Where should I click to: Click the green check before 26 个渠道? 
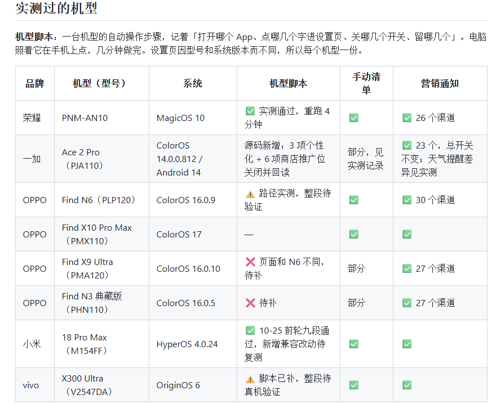pyautogui.click(x=407, y=118)
